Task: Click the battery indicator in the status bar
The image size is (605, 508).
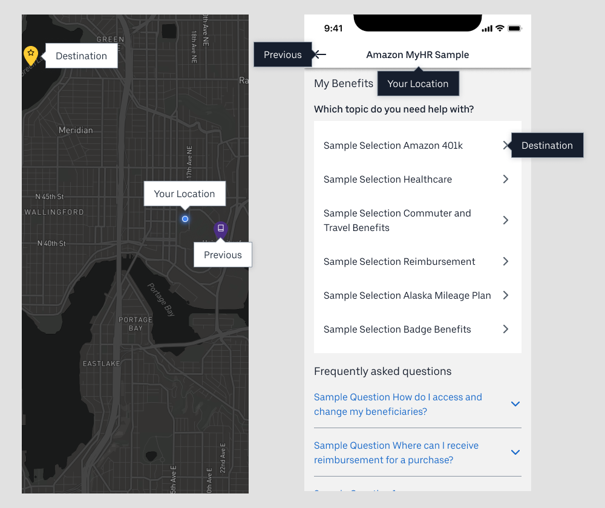Action: 514,28
